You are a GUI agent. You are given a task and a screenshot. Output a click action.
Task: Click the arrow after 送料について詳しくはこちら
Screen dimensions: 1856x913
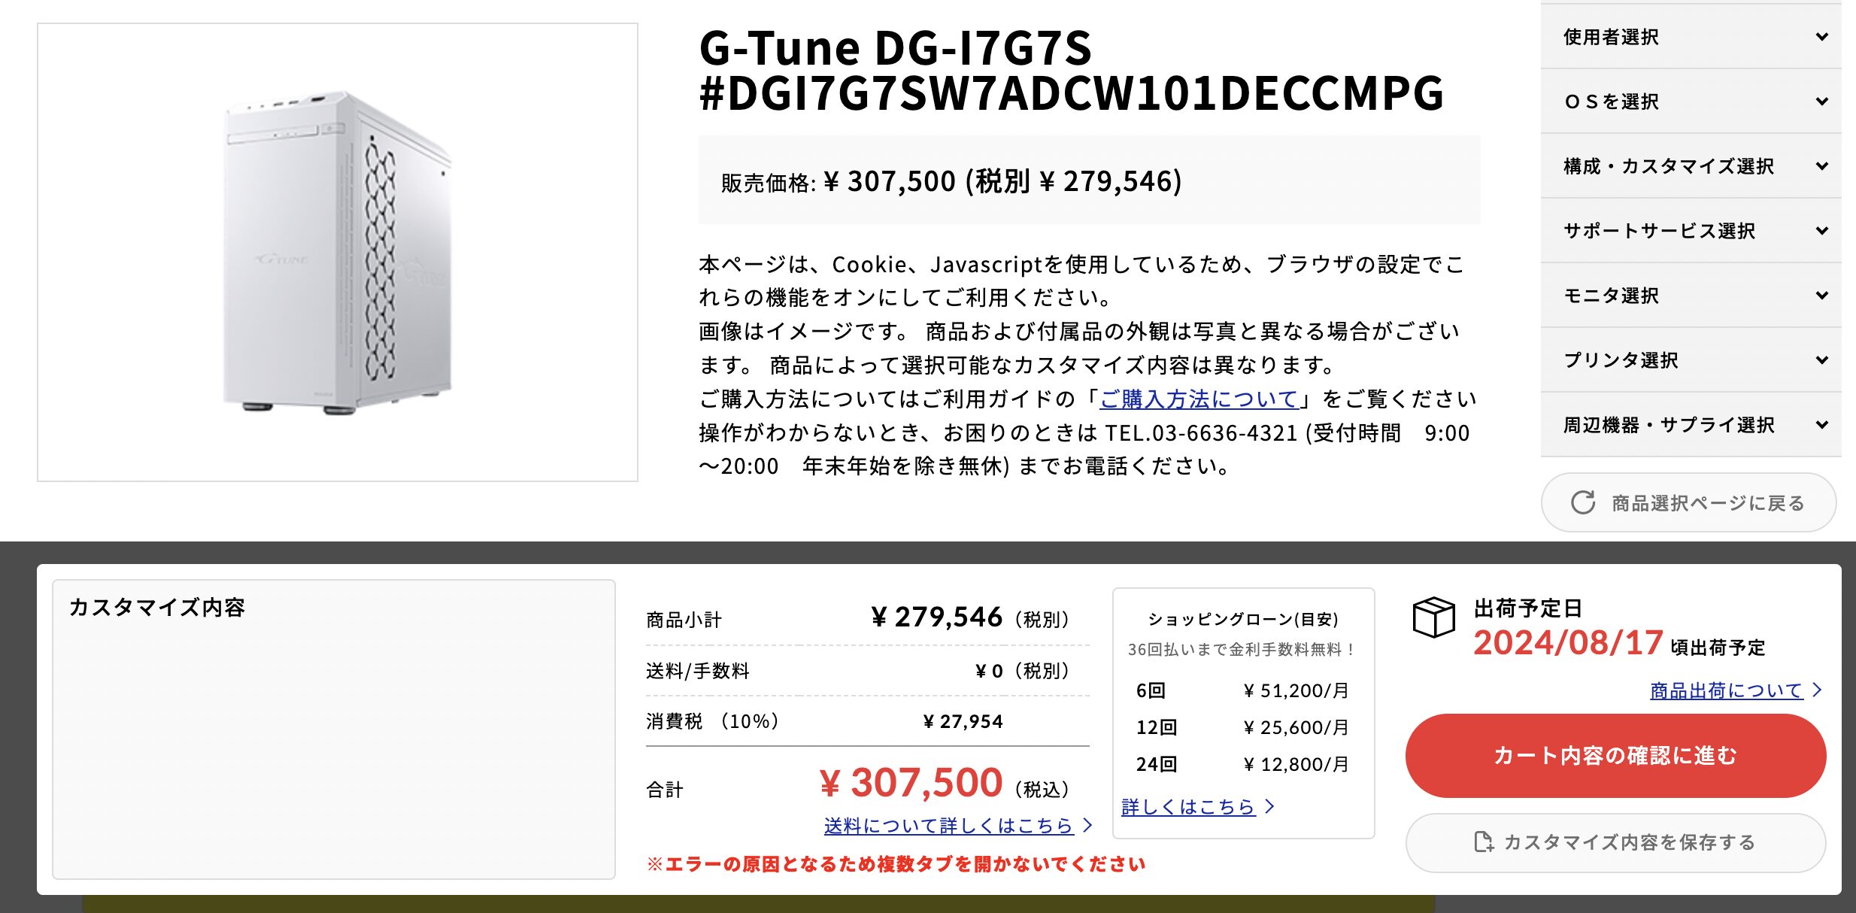[1087, 825]
